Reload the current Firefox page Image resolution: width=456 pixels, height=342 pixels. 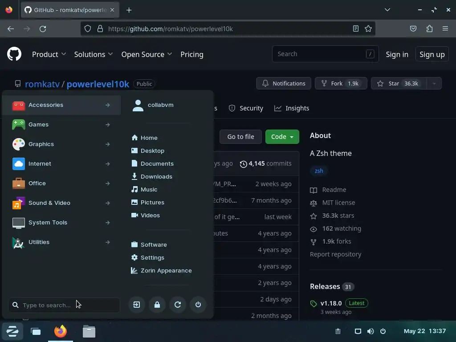coord(43,29)
